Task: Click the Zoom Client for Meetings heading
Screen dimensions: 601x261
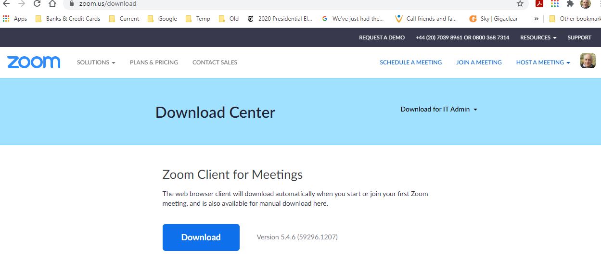Action: click(232, 174)
